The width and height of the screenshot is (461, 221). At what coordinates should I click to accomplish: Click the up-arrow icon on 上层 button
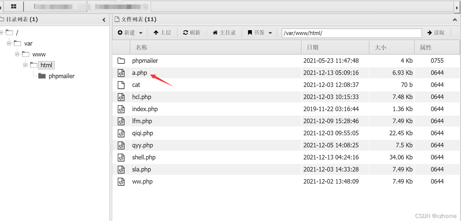156,32
